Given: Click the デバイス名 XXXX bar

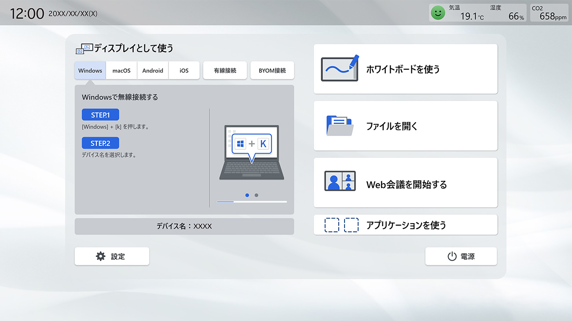Looking at the screenshot, I should click(184, 226).
